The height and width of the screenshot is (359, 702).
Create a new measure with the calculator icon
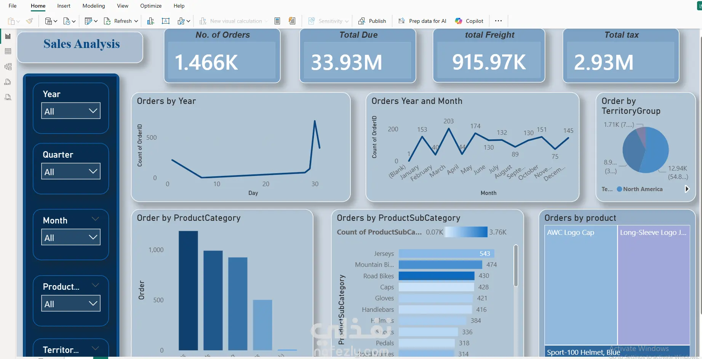[277, 21]
